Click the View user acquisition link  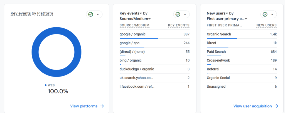253,106
